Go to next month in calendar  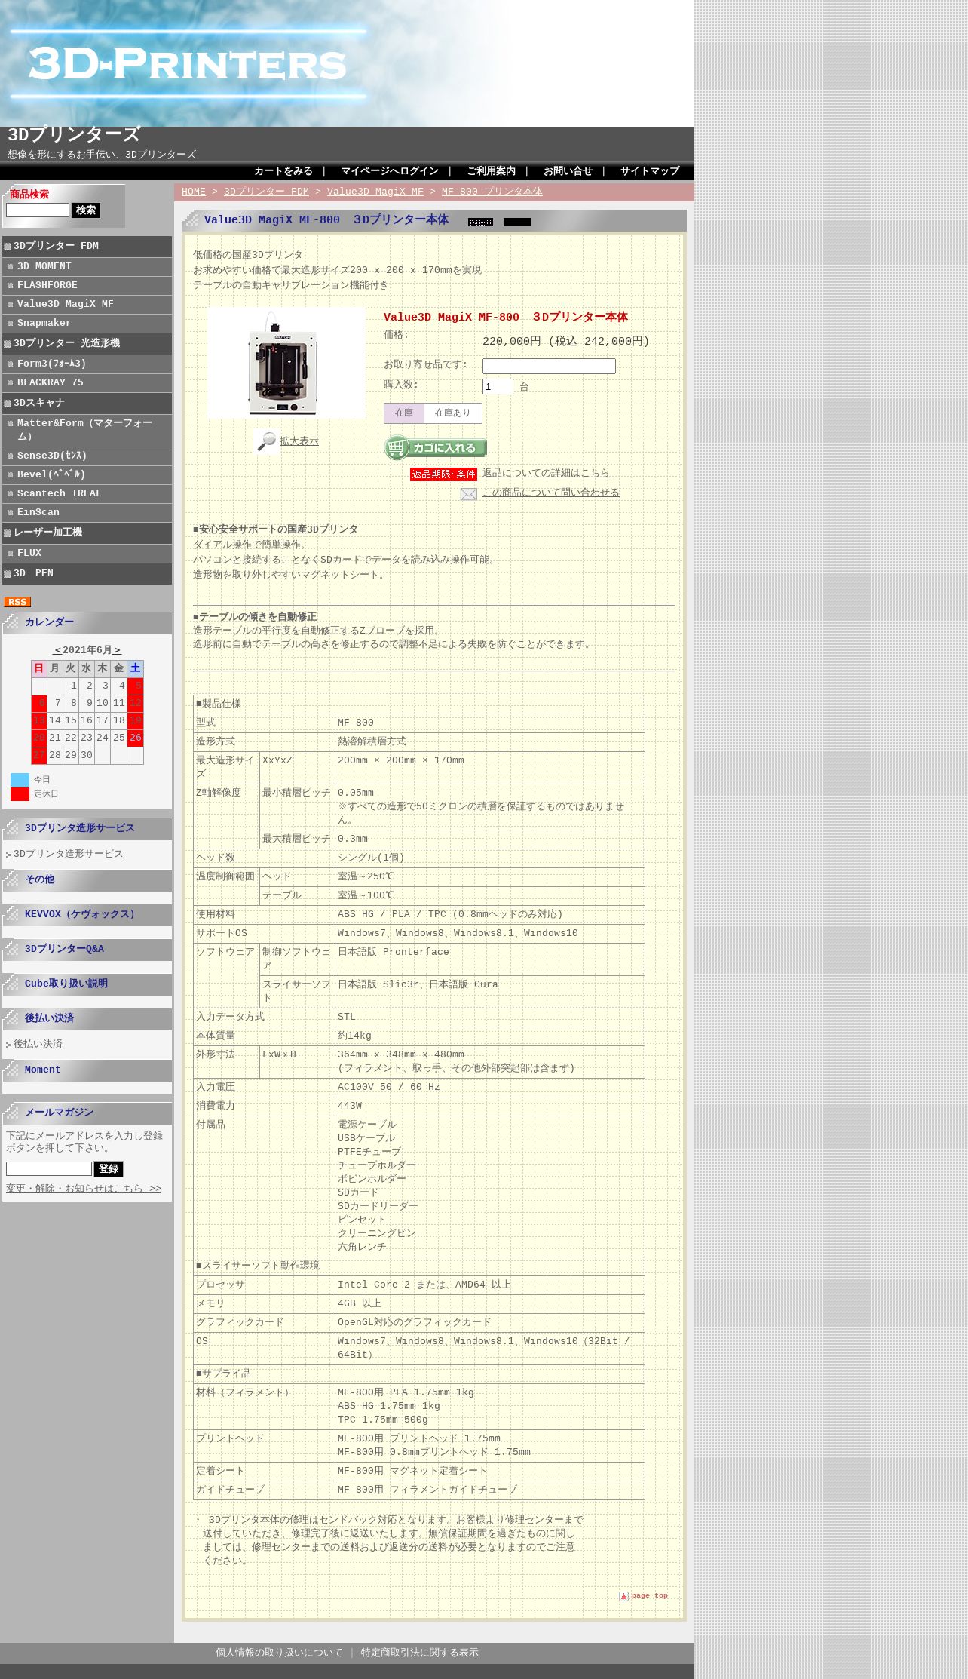click(117, 650)
